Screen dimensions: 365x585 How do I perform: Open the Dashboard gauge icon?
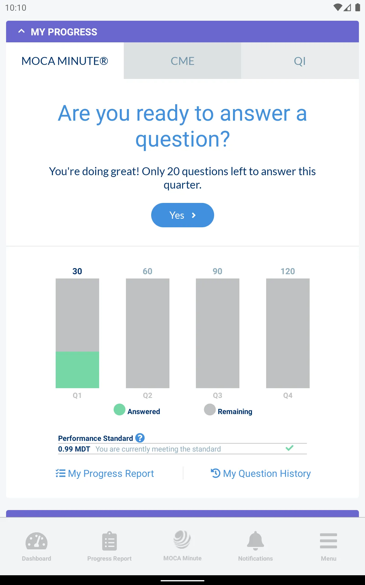(36, 541)
